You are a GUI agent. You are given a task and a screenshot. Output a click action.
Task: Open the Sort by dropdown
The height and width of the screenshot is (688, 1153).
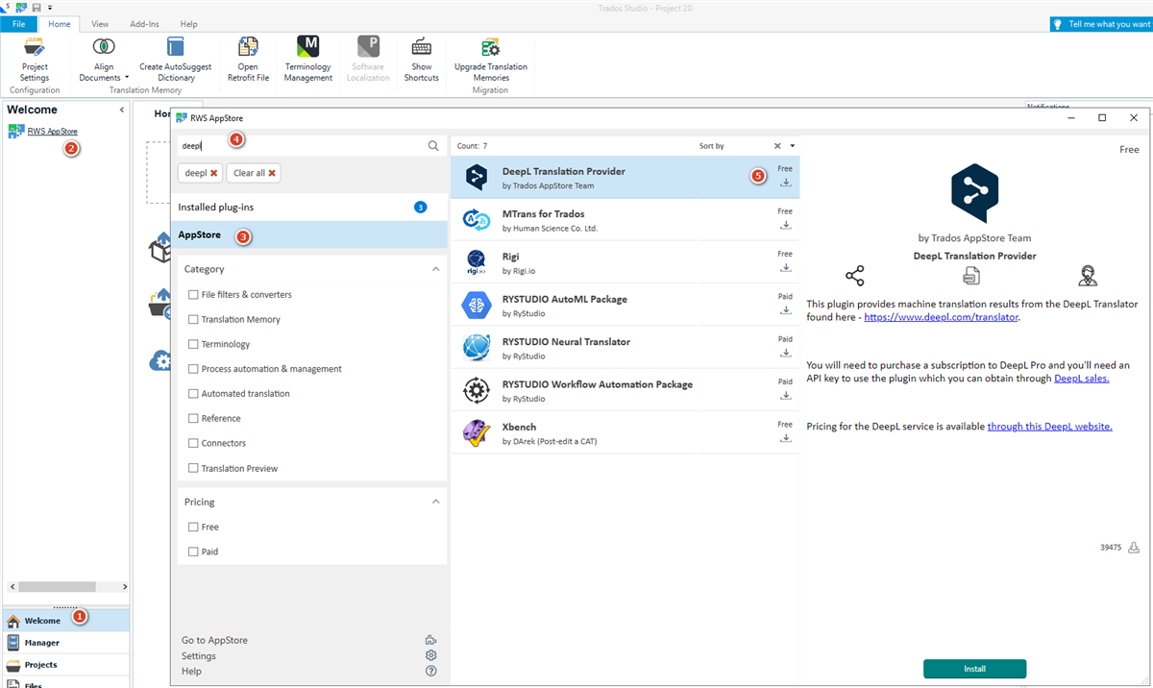click(790, 146)
